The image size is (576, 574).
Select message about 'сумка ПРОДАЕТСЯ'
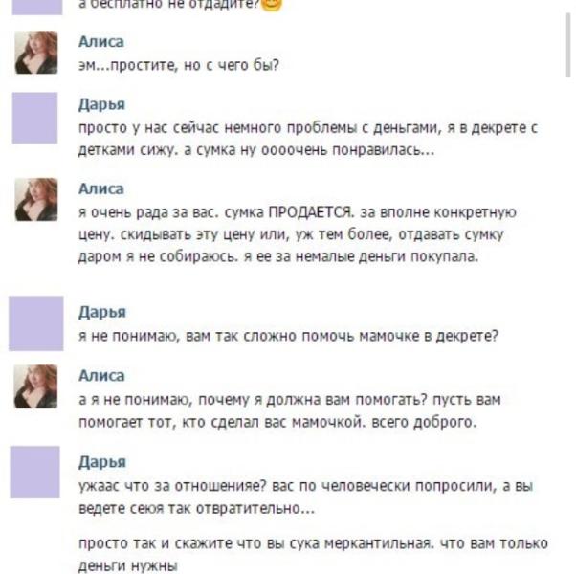click(298, 234)
